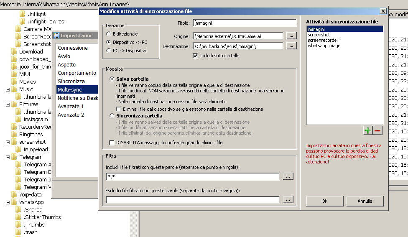Click the Origine path field
The image size is (408, 237).
[238, 36]
